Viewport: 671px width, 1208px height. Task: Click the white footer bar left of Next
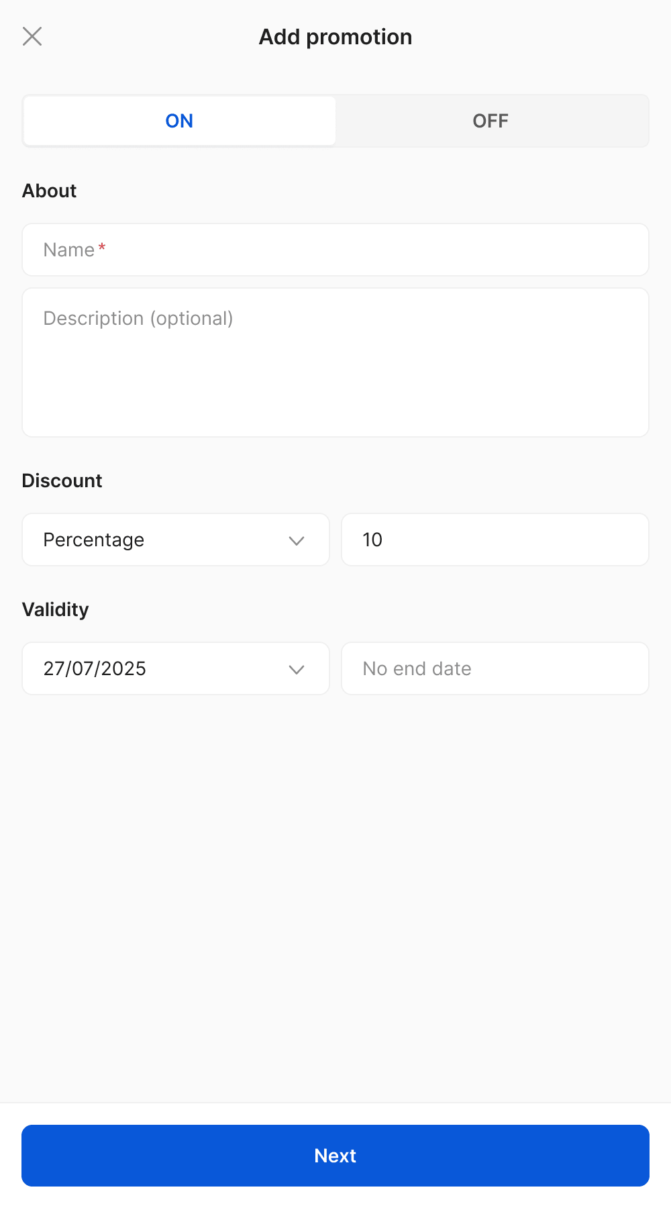pos(10,1156)
